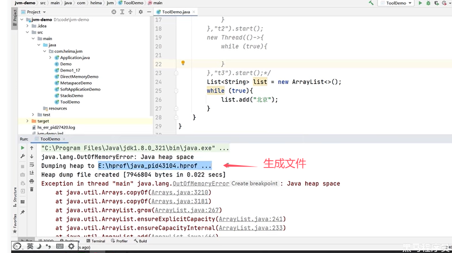Collapse the main folder in the tree
The width and height of the screenshot is (452, 253).
[34, 39]
